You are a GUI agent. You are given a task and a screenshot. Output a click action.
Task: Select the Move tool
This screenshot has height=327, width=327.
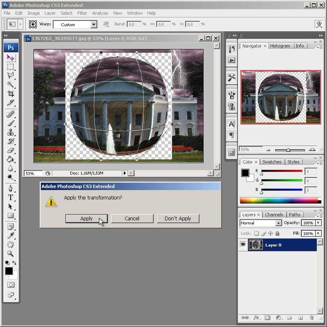(x=11, y=58)
